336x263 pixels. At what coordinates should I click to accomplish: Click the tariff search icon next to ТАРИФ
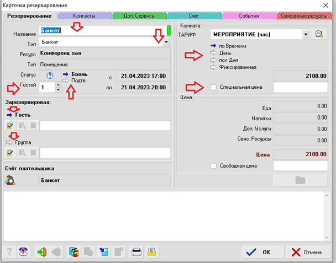tap(319, 34)
